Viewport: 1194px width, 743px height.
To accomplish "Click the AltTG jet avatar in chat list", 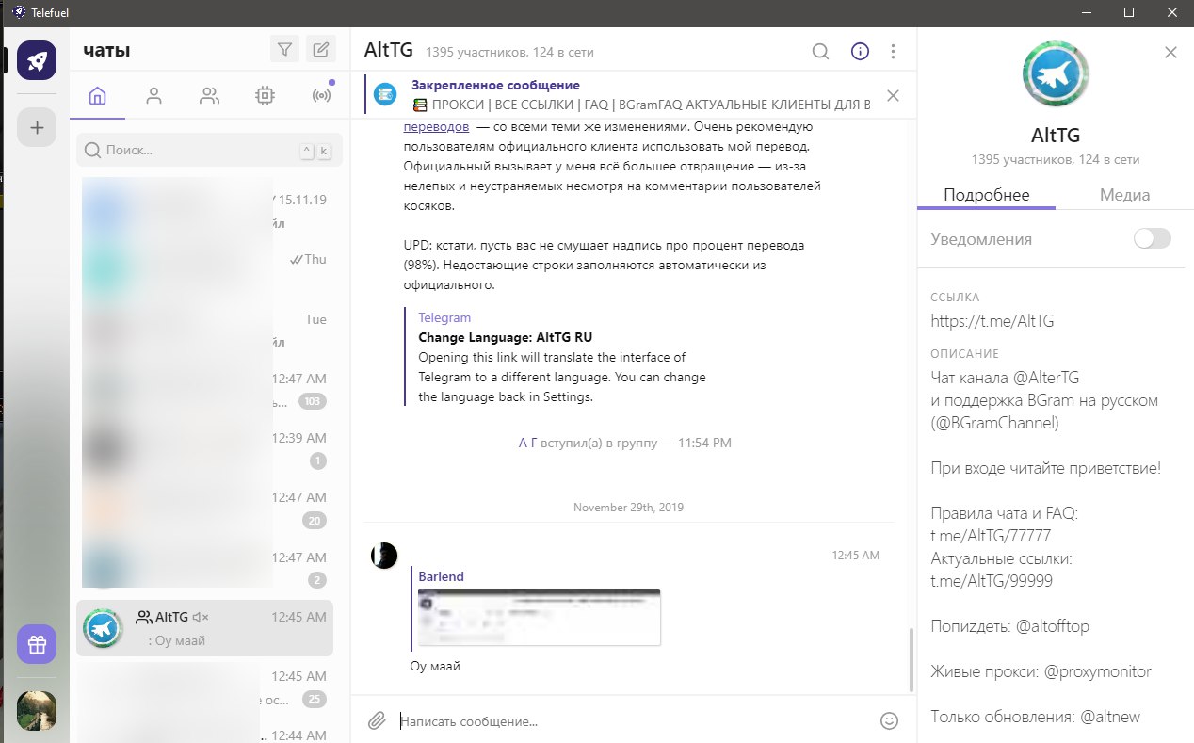I will click(x=103, y=628).
